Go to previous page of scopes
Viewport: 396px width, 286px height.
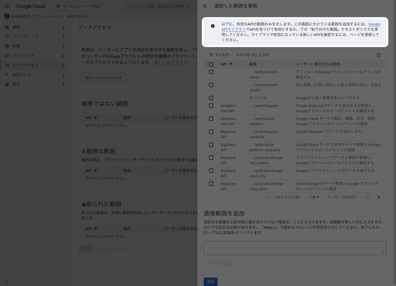click(x=368, y=197)
